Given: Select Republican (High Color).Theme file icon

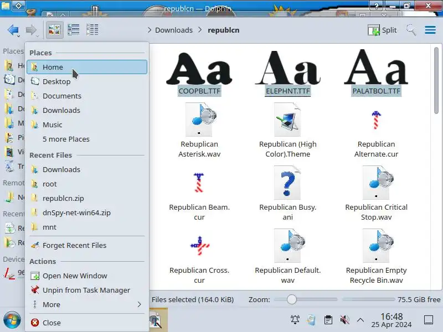Looking at the screenshot, I should [287, 120].
